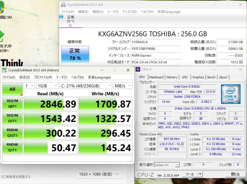Click the total host writes value 20063 GB
The width and height of the screenshot is (247, 184).
pos(230,49)
